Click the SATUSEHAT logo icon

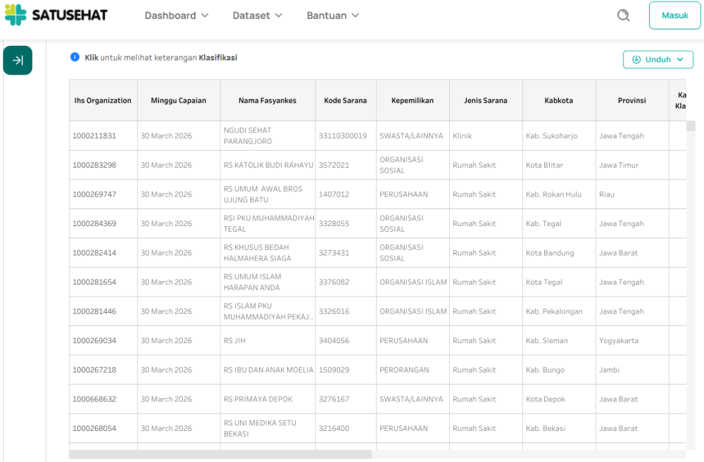click(x=15, y=15)
